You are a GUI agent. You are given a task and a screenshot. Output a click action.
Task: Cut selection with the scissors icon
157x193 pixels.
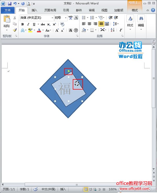[x=15, y=18]
